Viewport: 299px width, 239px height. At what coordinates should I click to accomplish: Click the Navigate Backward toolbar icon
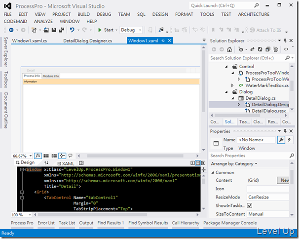click(x=11, y=30)
